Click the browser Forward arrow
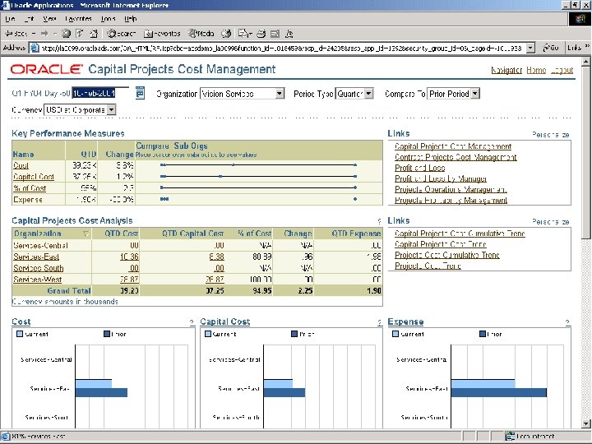Viewport: 592px width, 444px height. 44,34
